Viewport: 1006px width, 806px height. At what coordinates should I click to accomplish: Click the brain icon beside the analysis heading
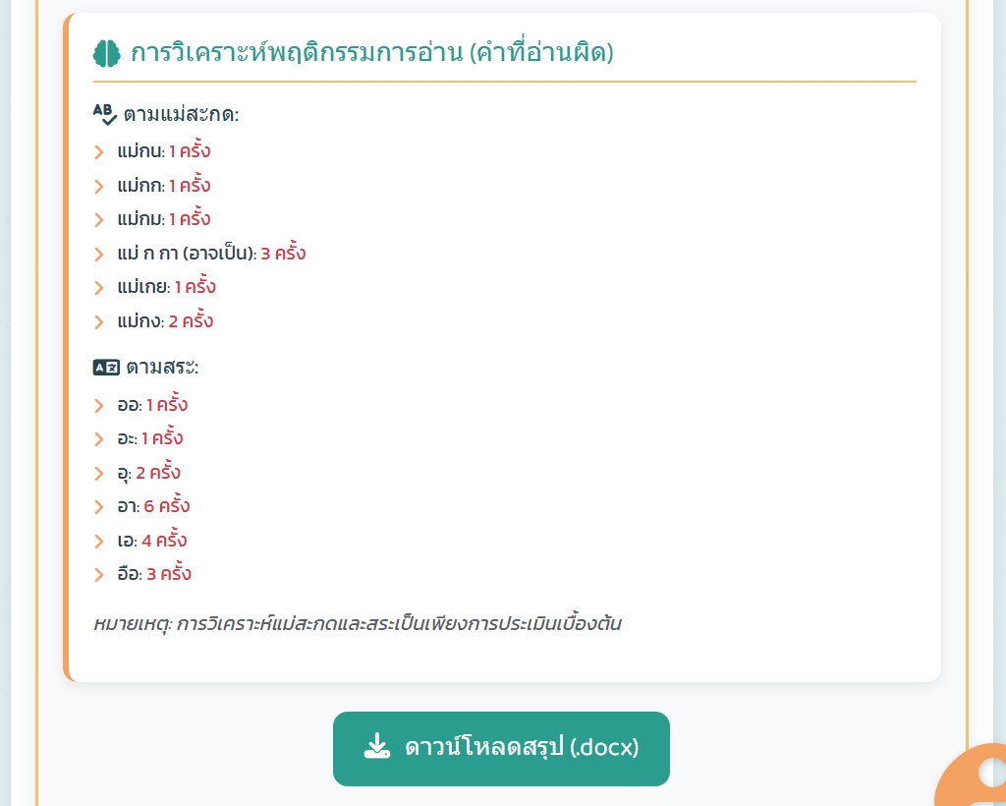click(x=106, y=53)
